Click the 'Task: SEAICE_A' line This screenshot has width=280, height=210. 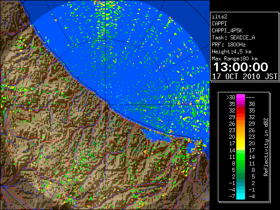(233, 38)
